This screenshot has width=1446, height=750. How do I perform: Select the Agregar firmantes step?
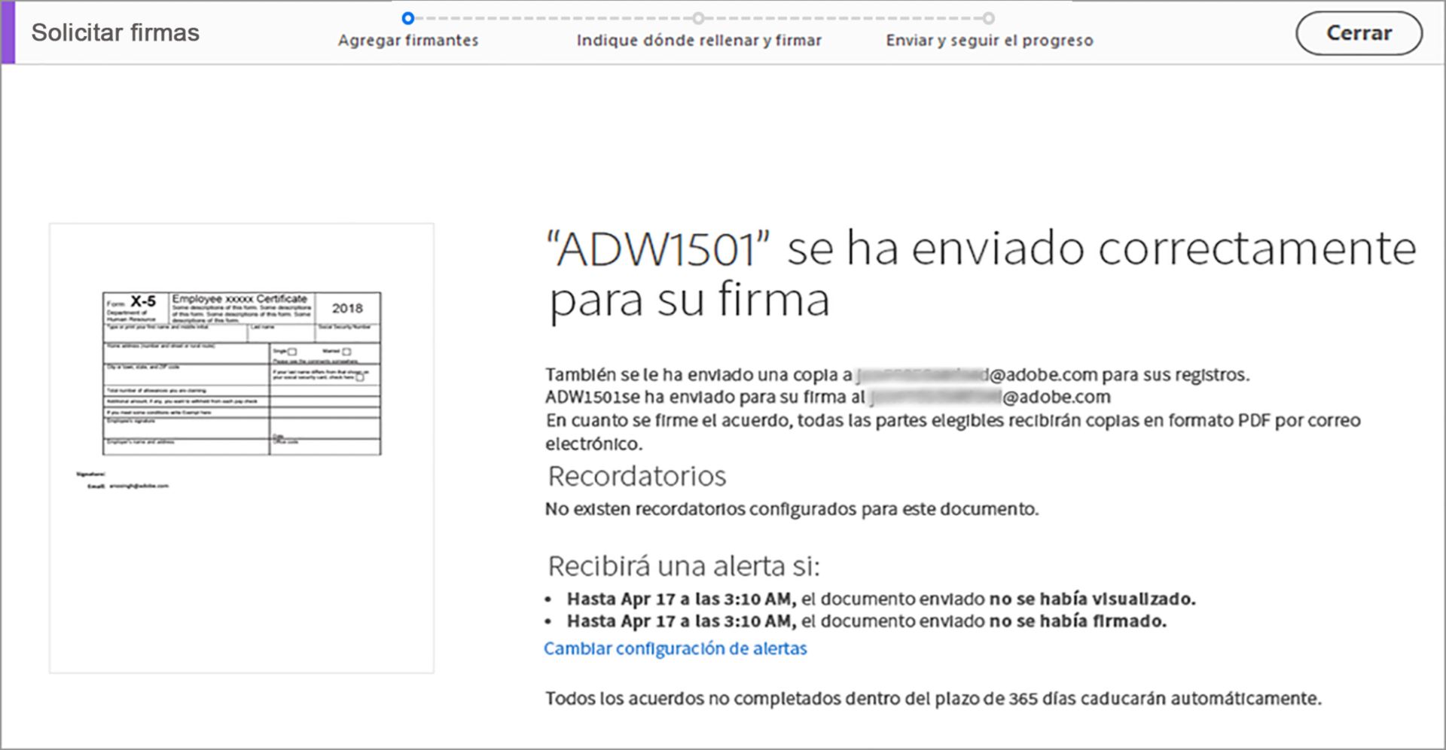[409, 41]
